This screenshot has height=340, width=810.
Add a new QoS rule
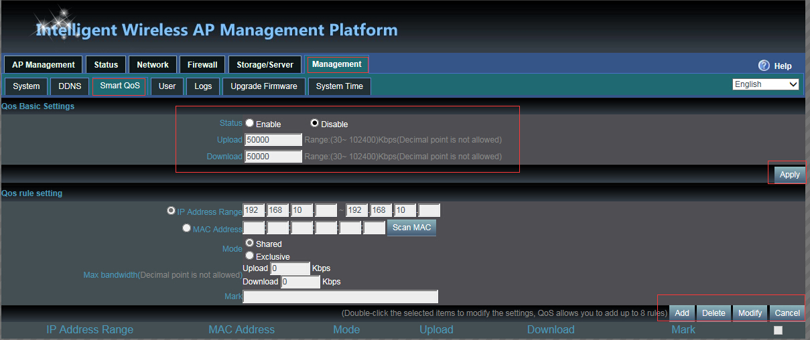[x=682, y=313]
